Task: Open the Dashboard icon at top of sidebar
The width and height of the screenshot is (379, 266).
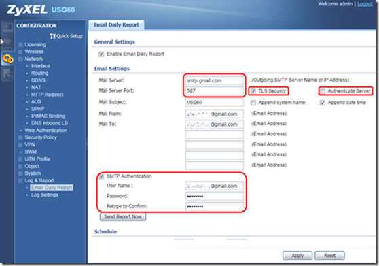Action: point(7,29)
